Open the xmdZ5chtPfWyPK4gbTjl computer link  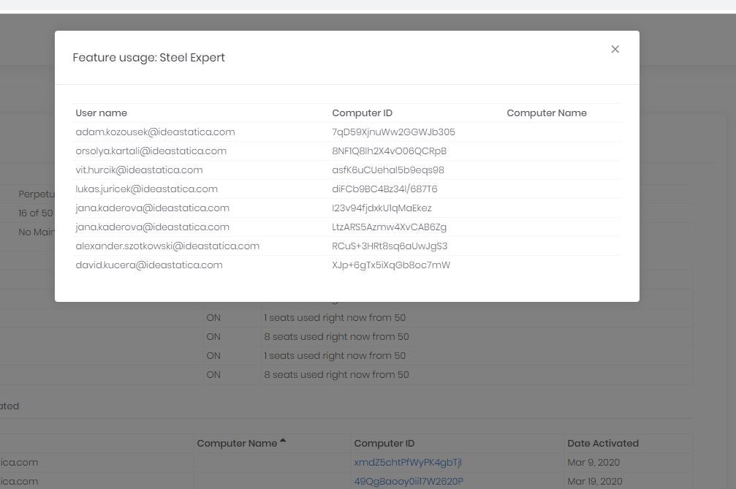(407, 462)
